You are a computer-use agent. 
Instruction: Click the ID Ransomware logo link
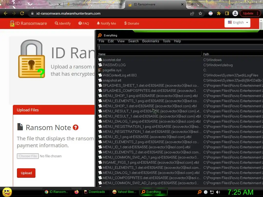click(29, 23)
